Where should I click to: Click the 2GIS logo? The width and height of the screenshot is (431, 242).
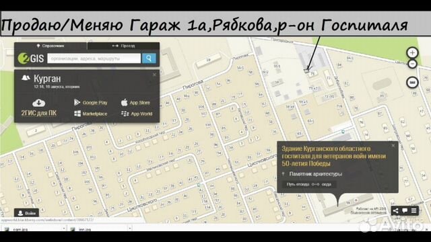(x=30, y=58)
